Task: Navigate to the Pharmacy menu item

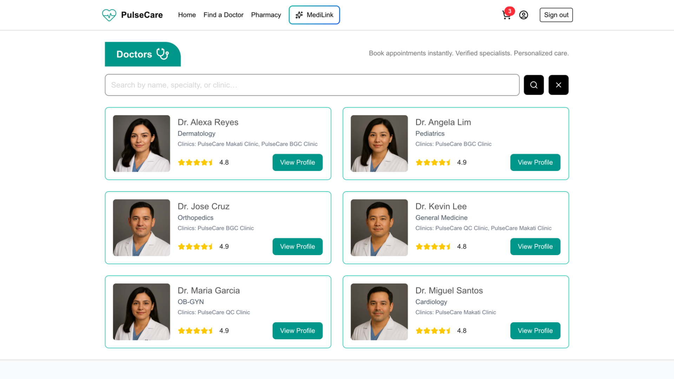Action: [x=266, y=15]
